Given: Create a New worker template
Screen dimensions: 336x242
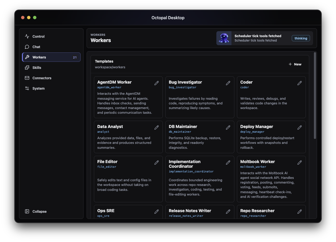Looking at the screenshot, I should coord(295,64).
